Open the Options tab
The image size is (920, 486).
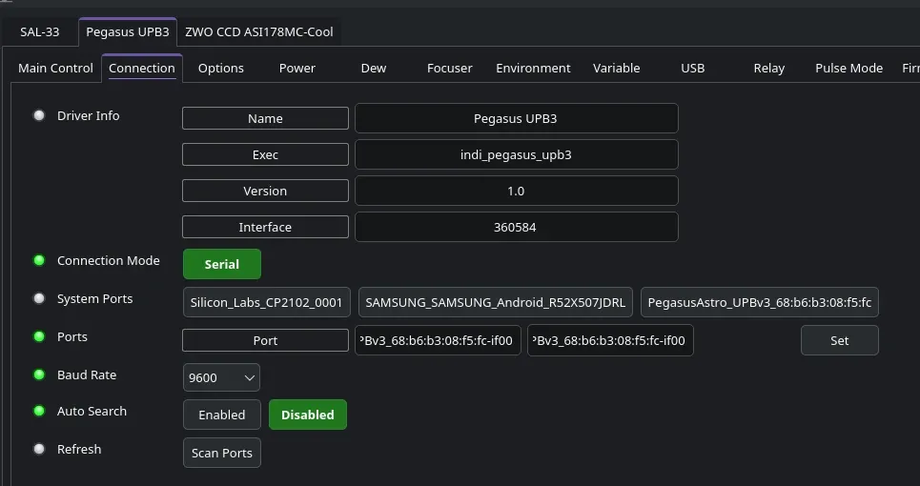click(x=220, y=68)
